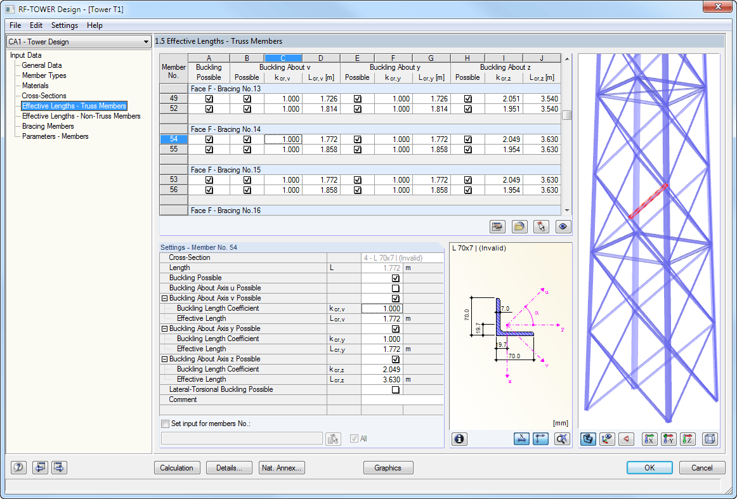This screenshot has width=737, height=499.
Task: Click the members number input field
Action: [242, 438]
